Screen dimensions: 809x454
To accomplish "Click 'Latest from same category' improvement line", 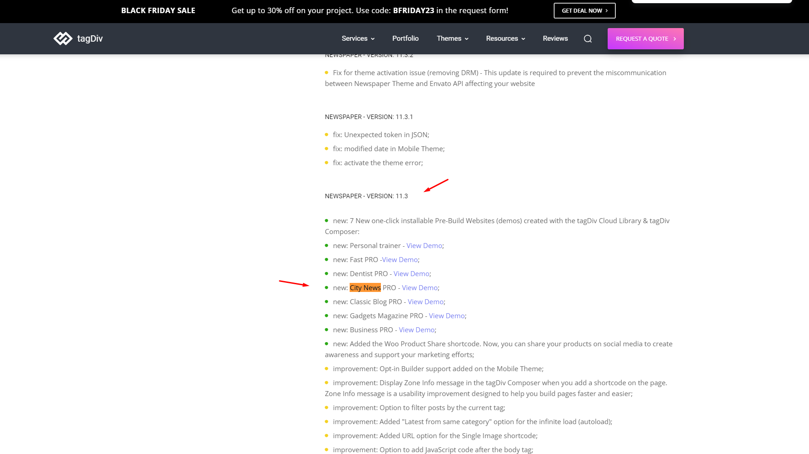I will click(473, 421).
